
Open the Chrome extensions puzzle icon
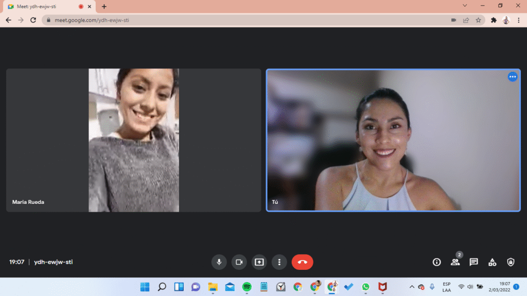coord(494,20)
